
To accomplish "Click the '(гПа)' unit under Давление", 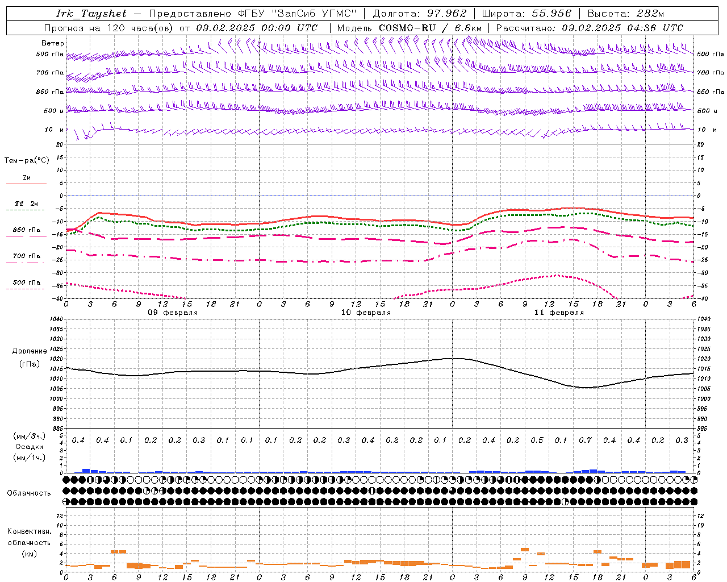I will pyautogui.click(x=30, y=364).
